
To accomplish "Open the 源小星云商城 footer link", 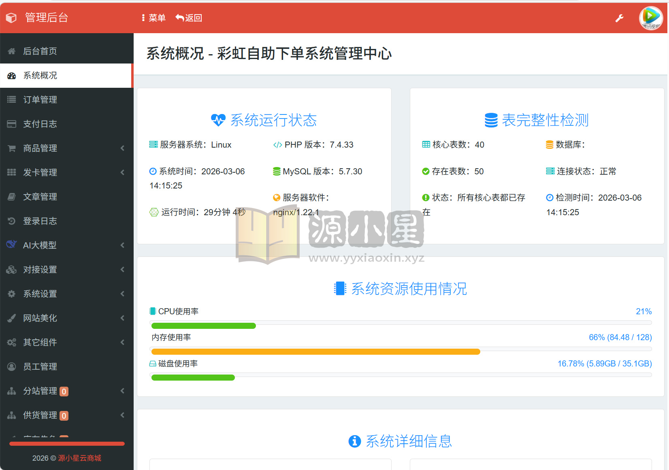I will [80, 458].
